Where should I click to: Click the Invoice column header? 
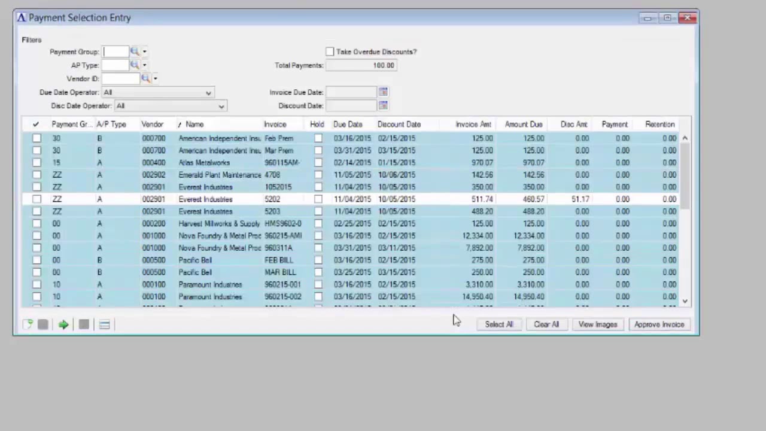pyautogui.click(x=275, y=125)
